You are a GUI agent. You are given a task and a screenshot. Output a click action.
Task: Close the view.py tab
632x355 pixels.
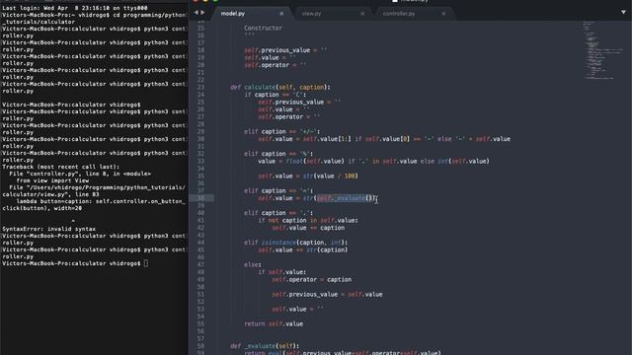click(x=362, y=14)
